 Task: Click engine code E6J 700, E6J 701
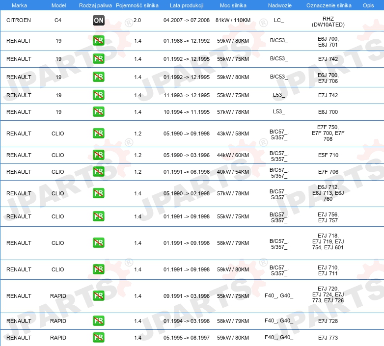(x=328, y=42)
